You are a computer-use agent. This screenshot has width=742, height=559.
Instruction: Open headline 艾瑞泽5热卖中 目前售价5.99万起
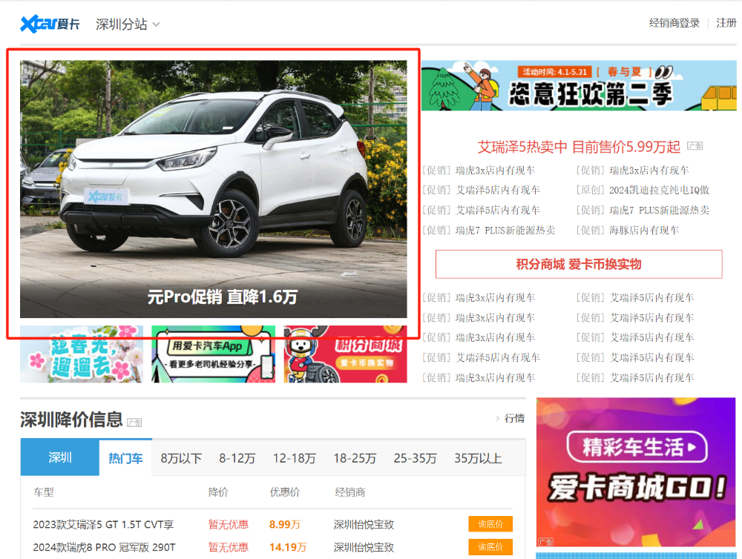[579, 147]
